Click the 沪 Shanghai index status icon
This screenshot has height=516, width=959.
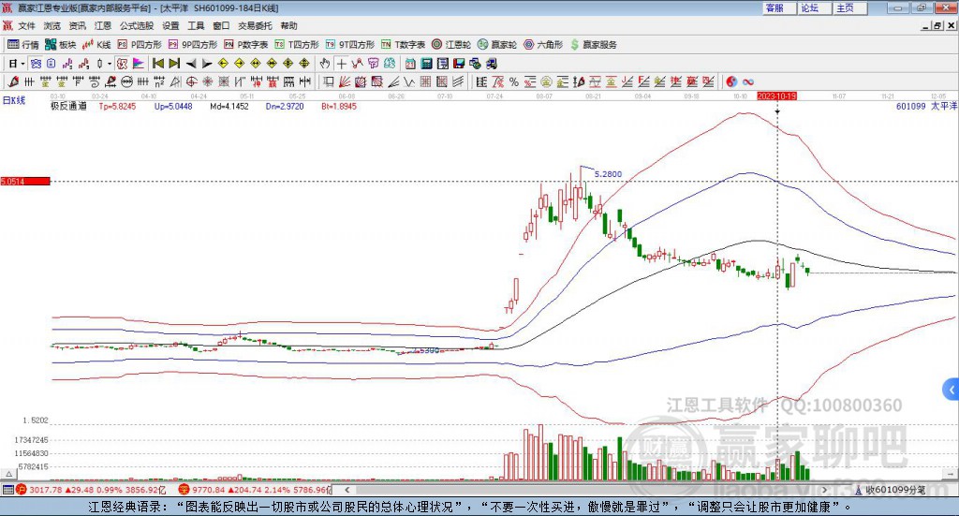pyautogui.click(x=22, y=489)
